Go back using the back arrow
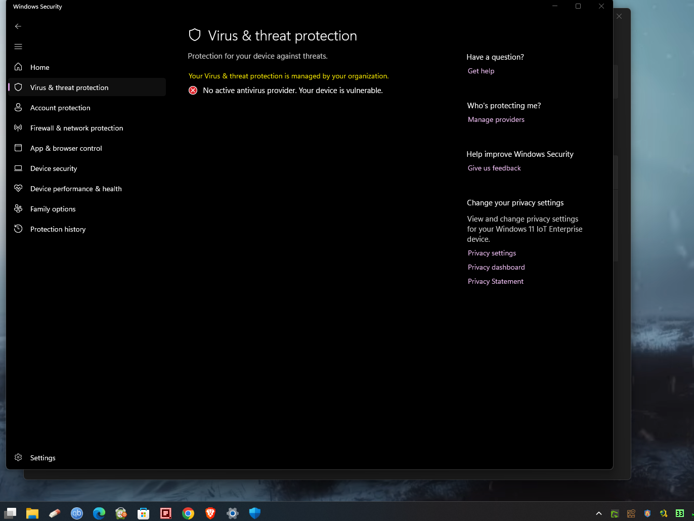The image size is (694, 521). click(18, 26)
